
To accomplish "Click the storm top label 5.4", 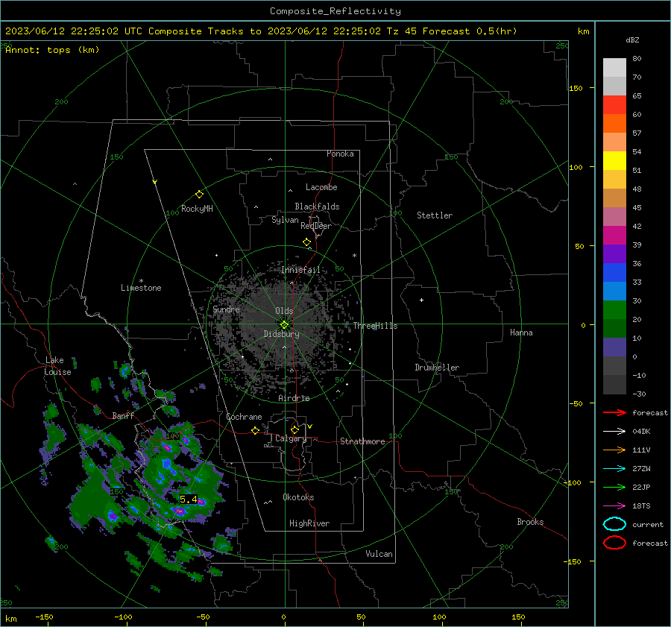I will tap(189, 500).
